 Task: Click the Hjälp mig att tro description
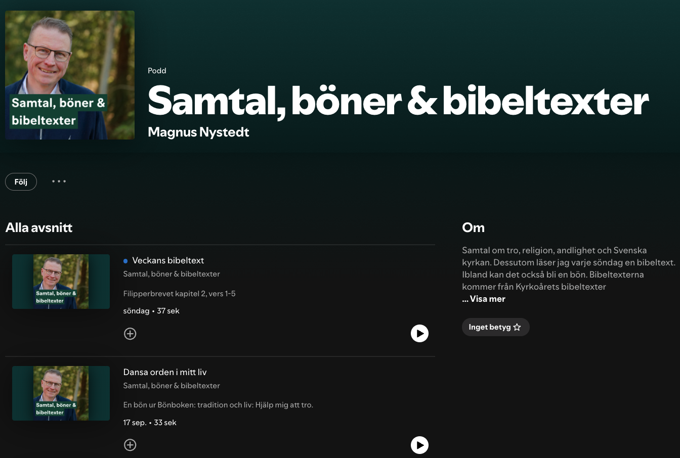(x=218, y=405)
